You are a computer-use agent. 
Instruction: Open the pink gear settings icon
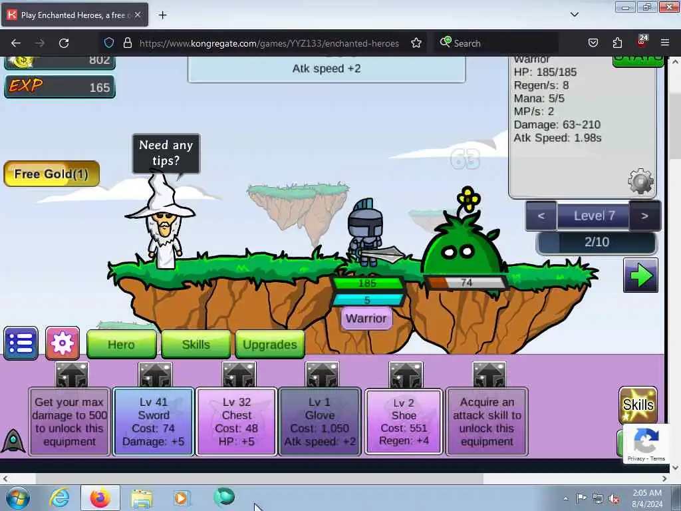point(63,343)
